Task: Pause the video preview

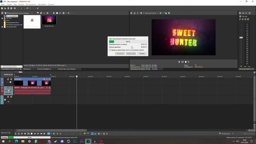Action: [x=182, y=62]
